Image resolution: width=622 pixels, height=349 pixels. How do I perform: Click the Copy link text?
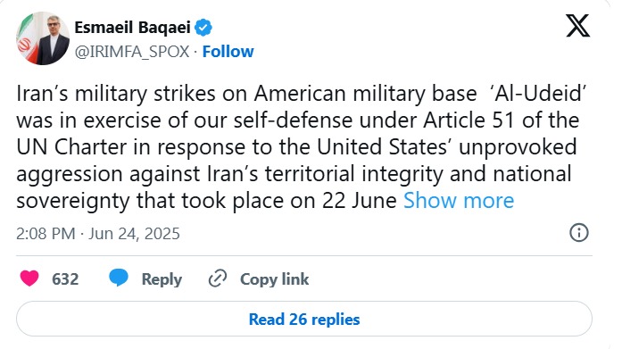click(274, 279)
